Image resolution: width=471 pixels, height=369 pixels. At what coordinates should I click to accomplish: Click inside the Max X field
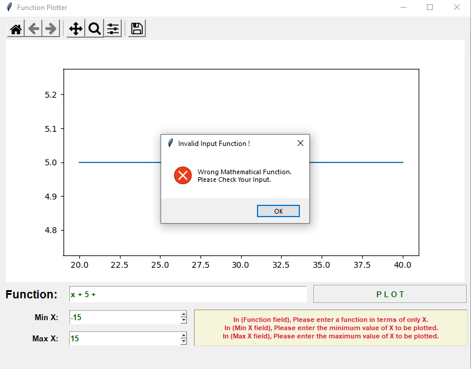coord(124,338)
